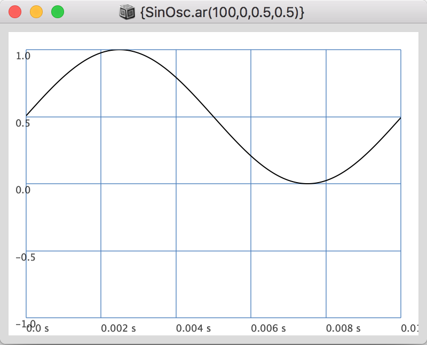Click the 0.008 s time axis label
Image resolution: width=427 pixels, height=345 pixels.
(343, 328)
